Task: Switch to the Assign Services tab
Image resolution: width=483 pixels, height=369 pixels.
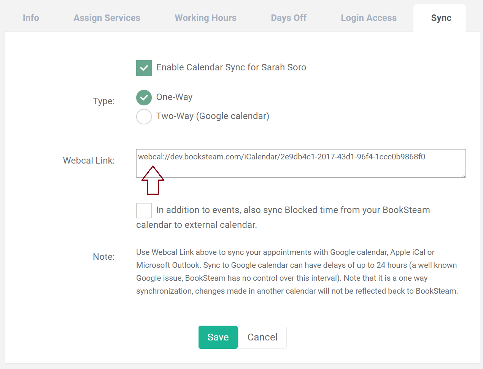Action: pos(107,18)
